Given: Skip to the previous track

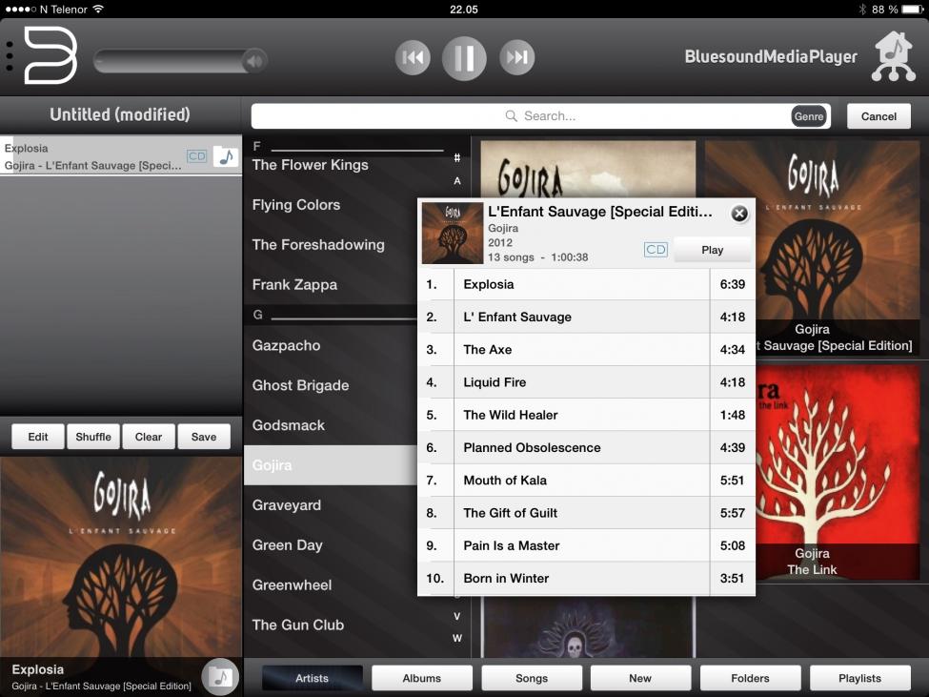Looking at the screenshot, I should click(x=413, y=57).
